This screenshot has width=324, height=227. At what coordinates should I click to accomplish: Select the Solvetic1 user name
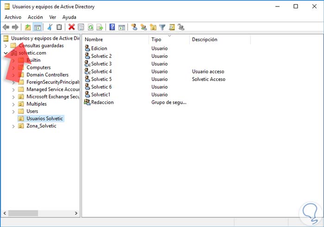click(x=100, y=95)
